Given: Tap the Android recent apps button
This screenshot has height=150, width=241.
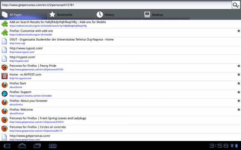Looking at the screenshot, I should coord(37,146).
